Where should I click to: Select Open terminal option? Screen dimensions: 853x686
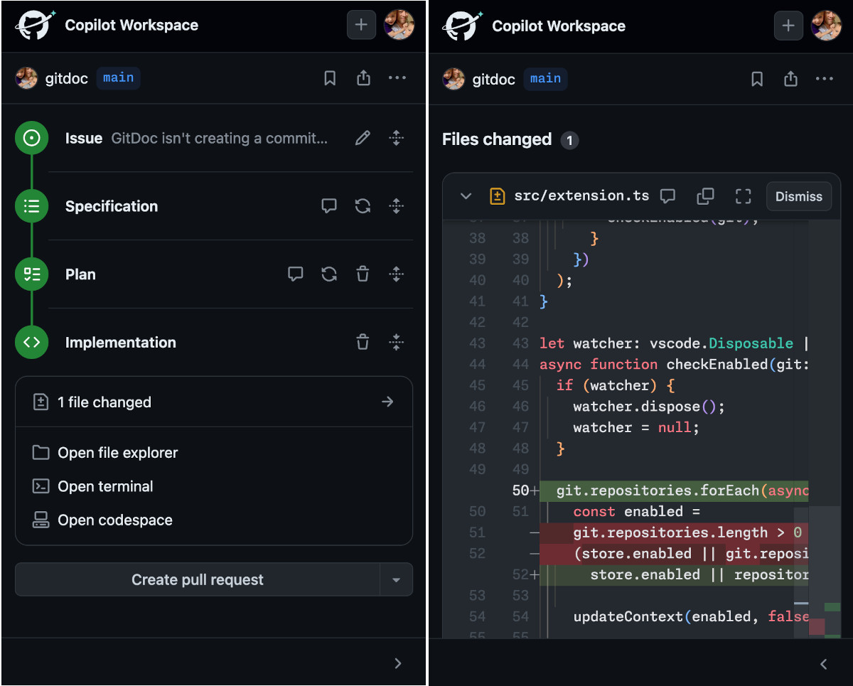click(x=105, y=486)
